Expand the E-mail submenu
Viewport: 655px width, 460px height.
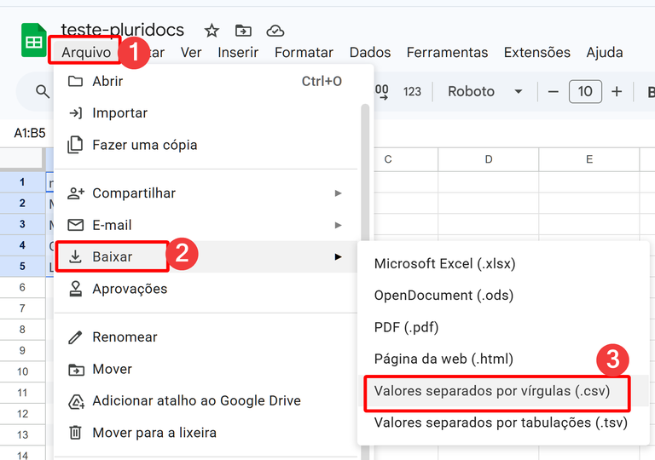[x=206, y=225]
